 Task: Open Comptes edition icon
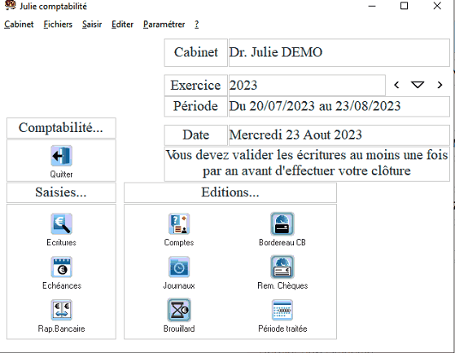point(179,224)
